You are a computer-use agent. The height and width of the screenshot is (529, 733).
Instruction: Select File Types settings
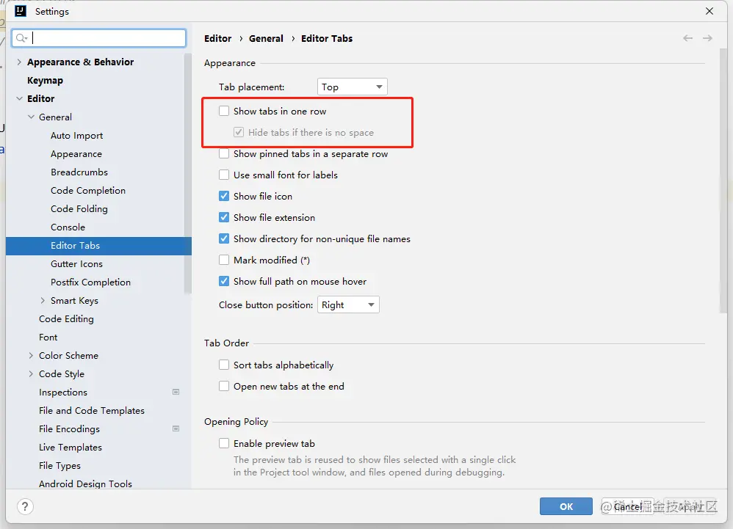pos(59,465)
